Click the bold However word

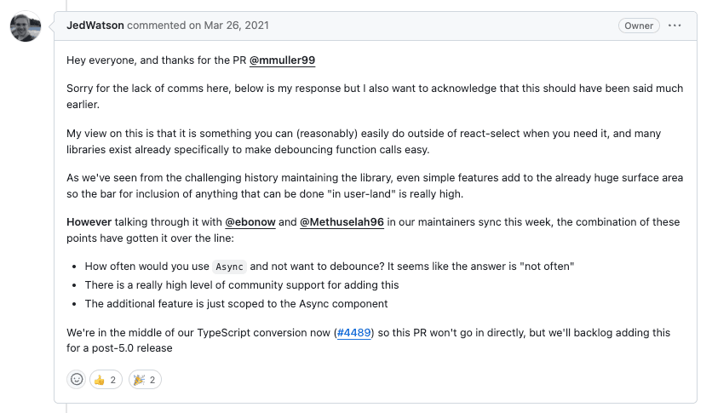89,222
